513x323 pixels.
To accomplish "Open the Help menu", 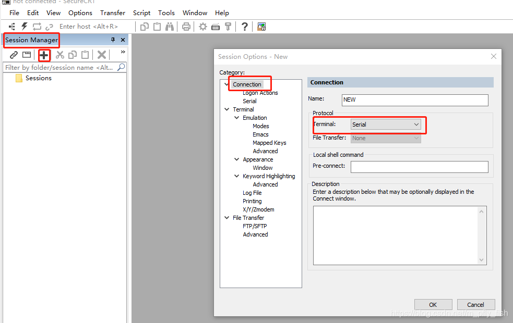I will pyautogui.click(x=222, y=13).
